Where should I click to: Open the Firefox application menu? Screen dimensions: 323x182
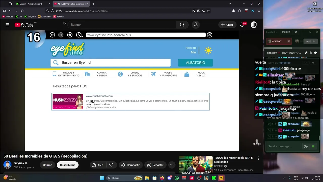(259, 11)
